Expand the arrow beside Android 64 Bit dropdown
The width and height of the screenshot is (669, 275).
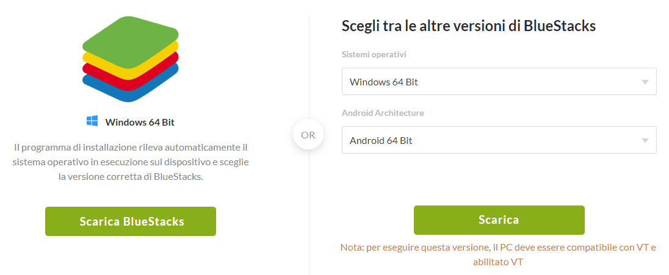click(x=645, y=141)
